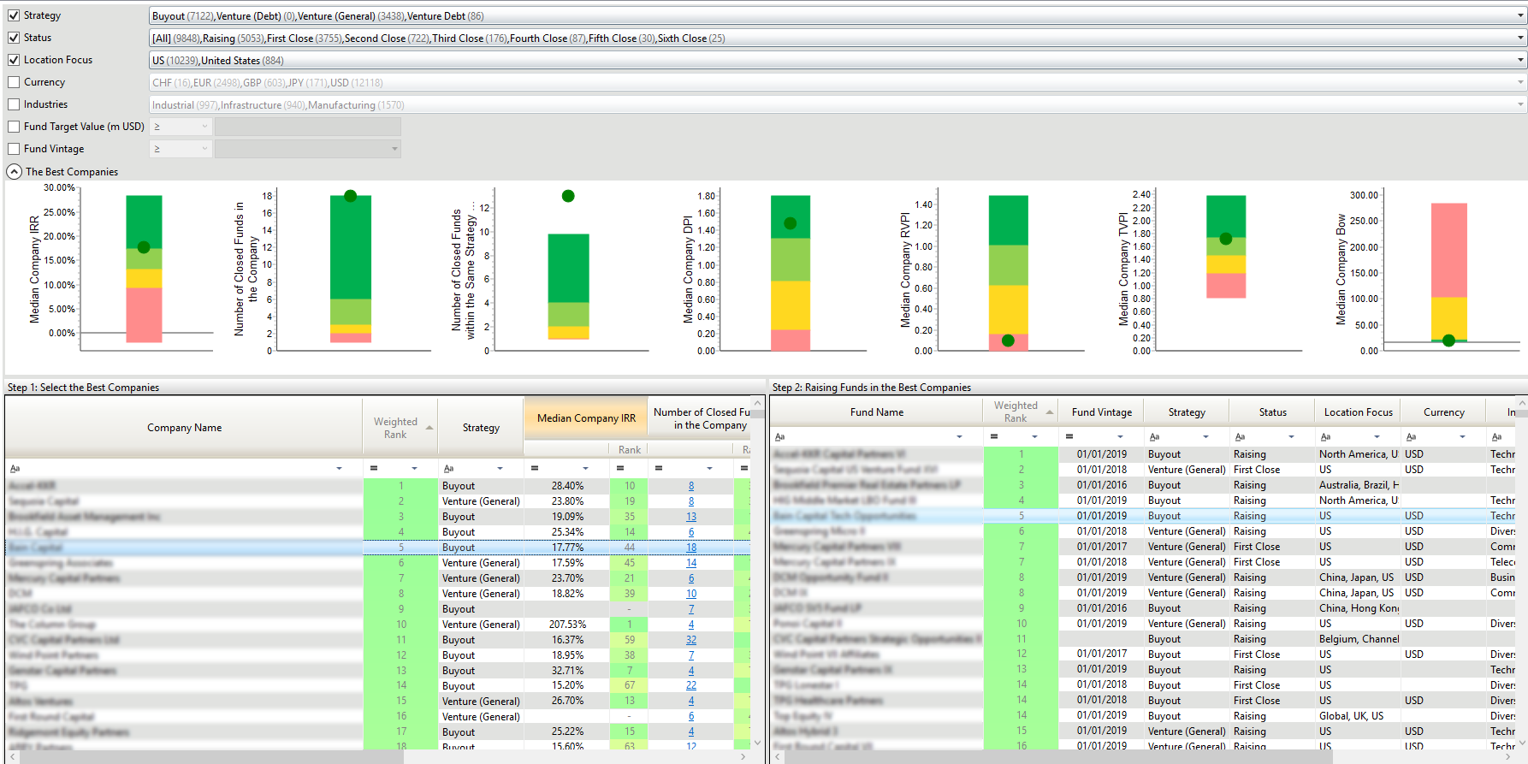This screenshot has height=764, width=1528.
Task: Click the sort arrow on Step 1 Weighted Rank header
Action: (429, 428)
